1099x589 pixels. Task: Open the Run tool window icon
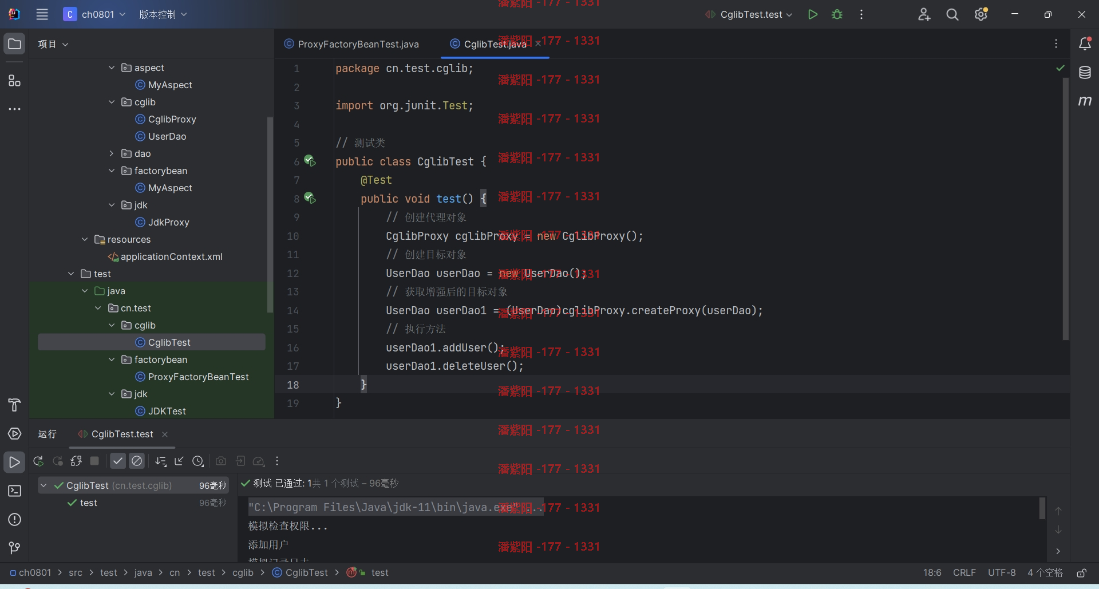click(14, 462)
